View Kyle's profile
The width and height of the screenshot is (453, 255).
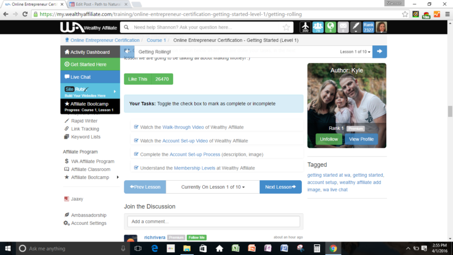click(361, 139)
